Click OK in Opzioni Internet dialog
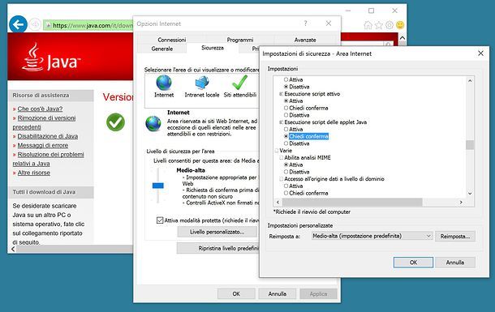Viewport: 495px width, 312px height. 236,293
